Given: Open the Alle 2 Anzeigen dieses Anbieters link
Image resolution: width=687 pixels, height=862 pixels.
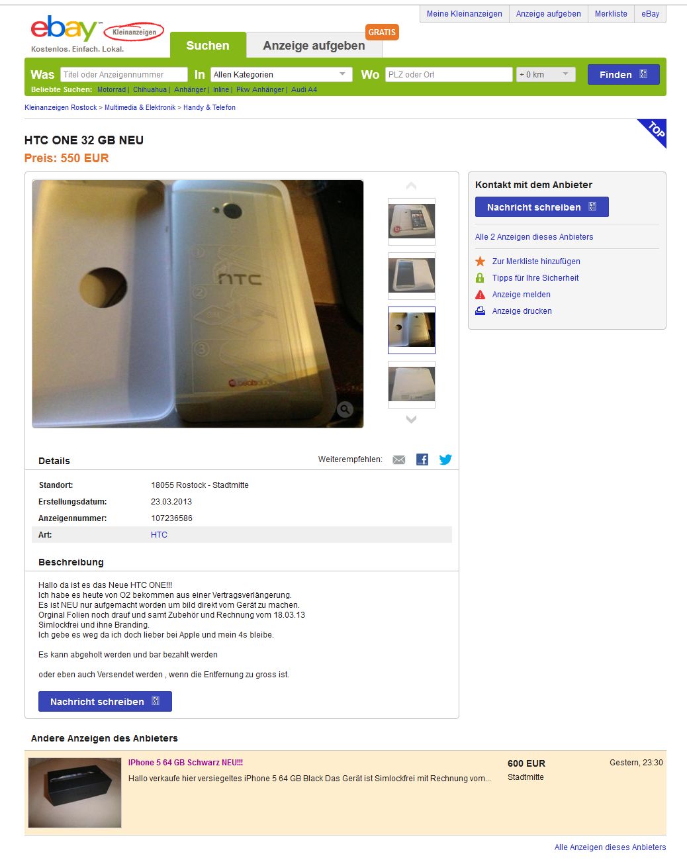Looking at the screenshot, I should pyautogui.click(x=534, y=237).
